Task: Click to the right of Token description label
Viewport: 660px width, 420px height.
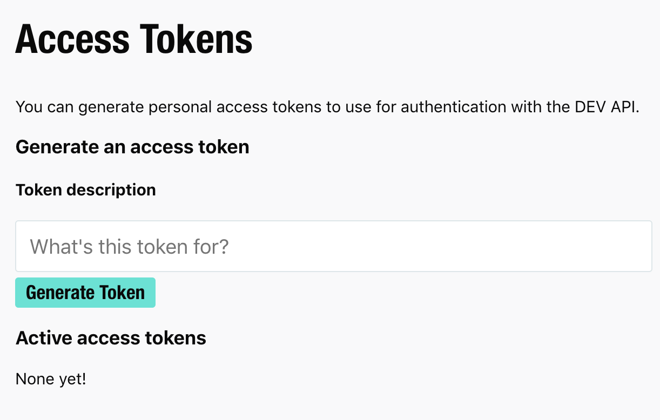Action: (270, 189)
